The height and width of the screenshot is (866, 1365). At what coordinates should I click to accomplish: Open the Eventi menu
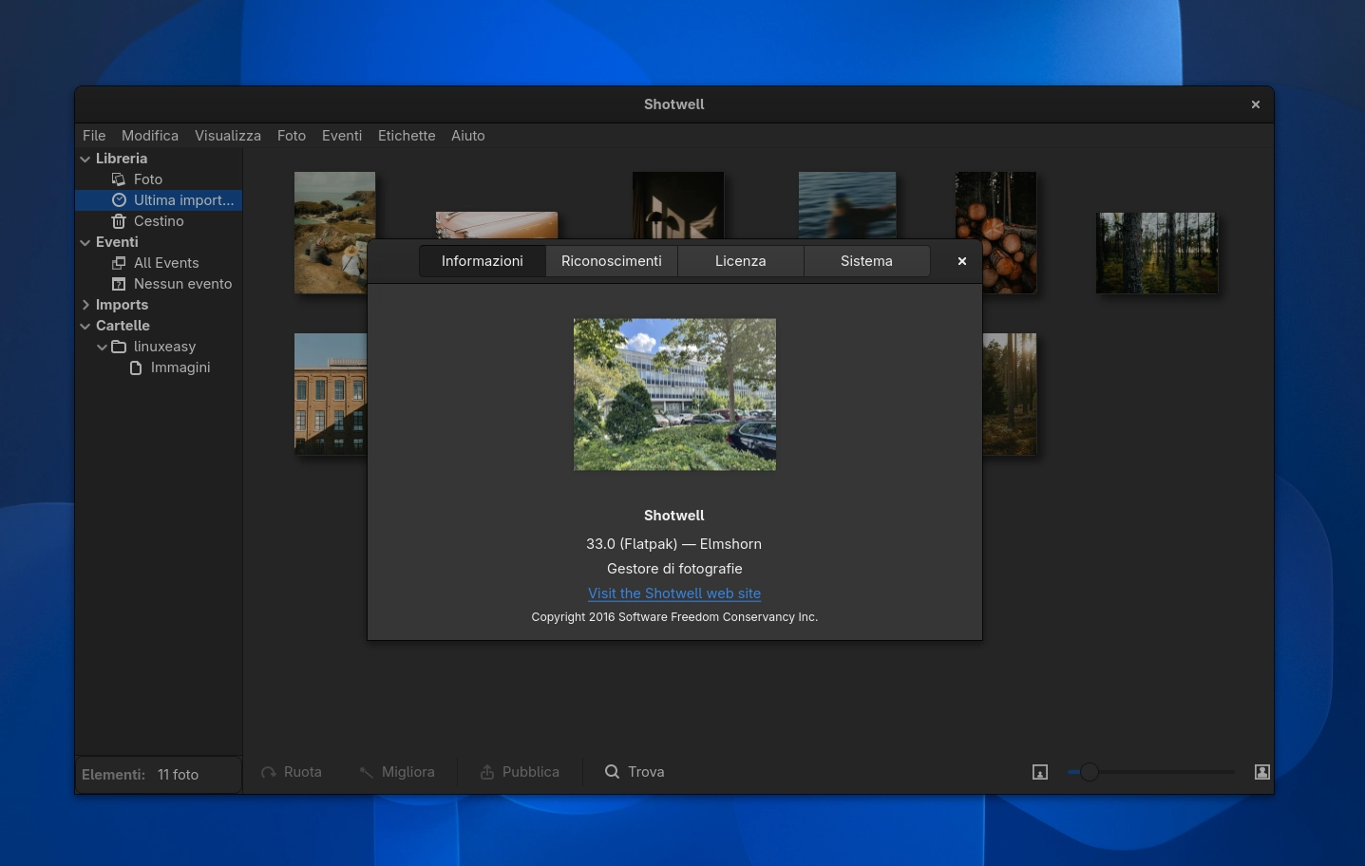coord(342,136)
